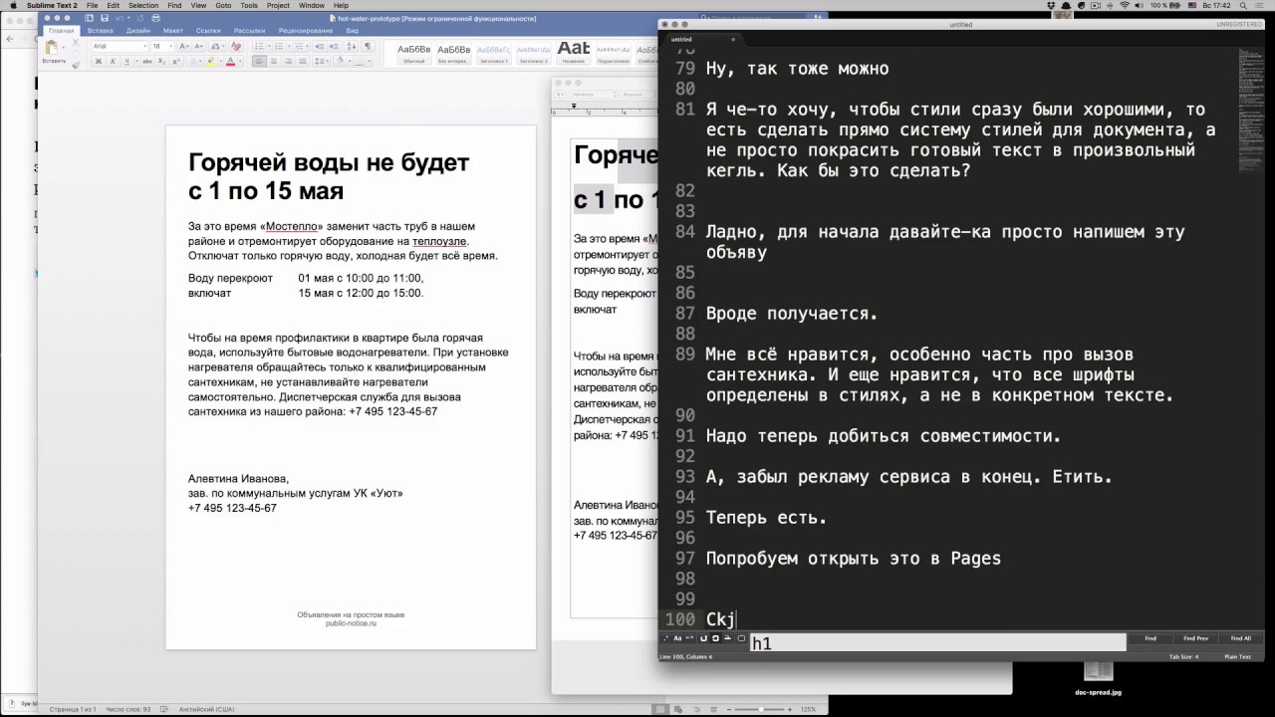Apply the Заголовок 1 style

click(493, 52)
